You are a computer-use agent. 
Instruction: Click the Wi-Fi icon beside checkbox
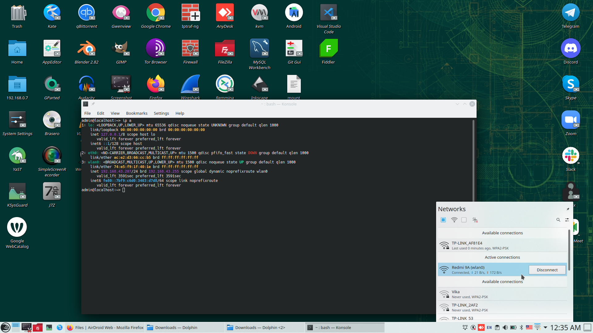tap(454, 220)
